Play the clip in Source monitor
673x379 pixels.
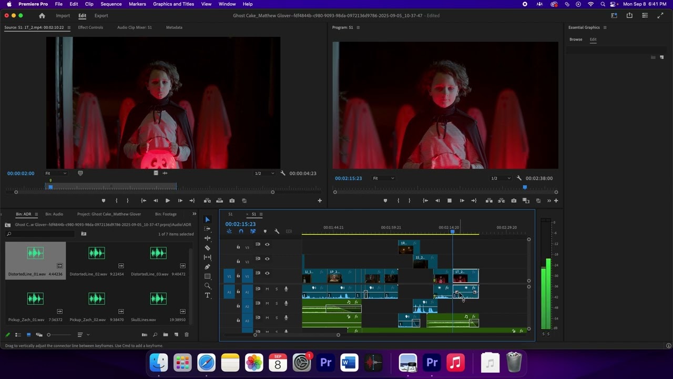(168, 201)
